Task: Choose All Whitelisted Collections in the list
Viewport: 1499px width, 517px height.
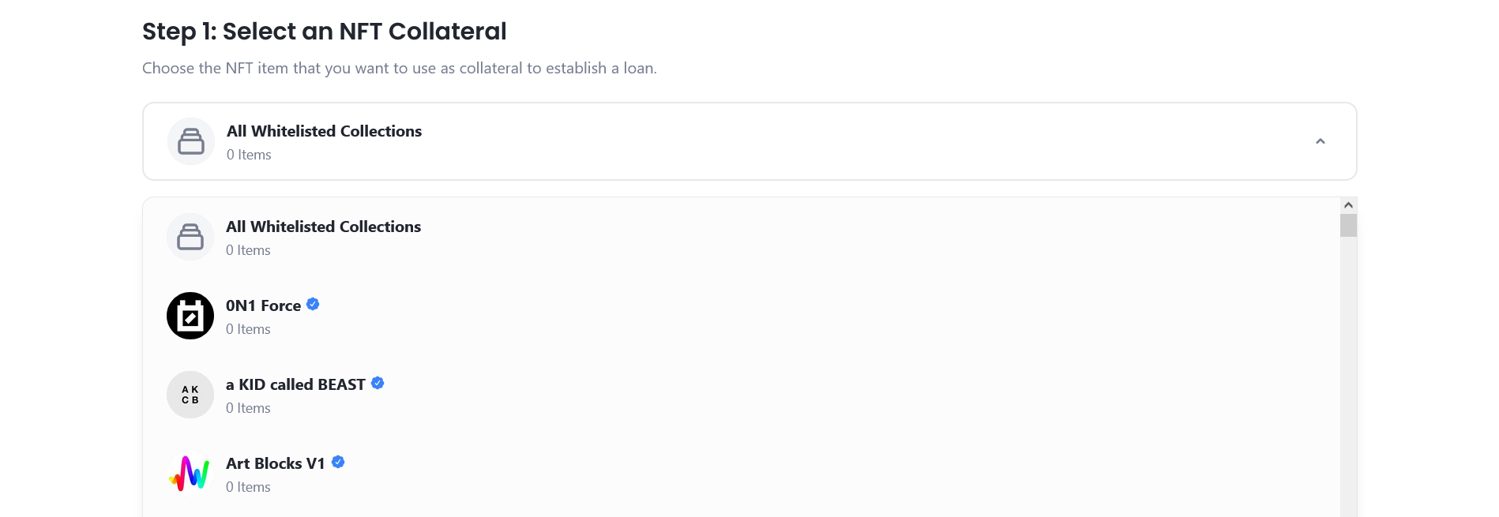Action: point(742,237)
